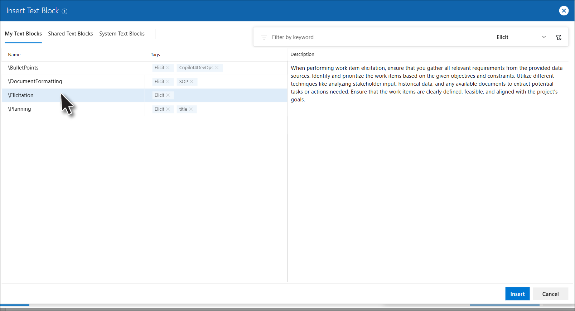Remove the Copilot4DevOps tag from BulletPoints
575x311 pixels.
217,68
